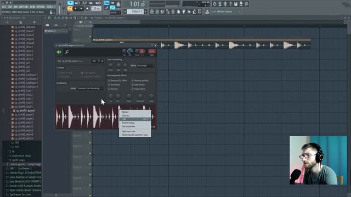Select the audio clip in the playlist
Screen dimensions: 351x197
coord(202,44)
